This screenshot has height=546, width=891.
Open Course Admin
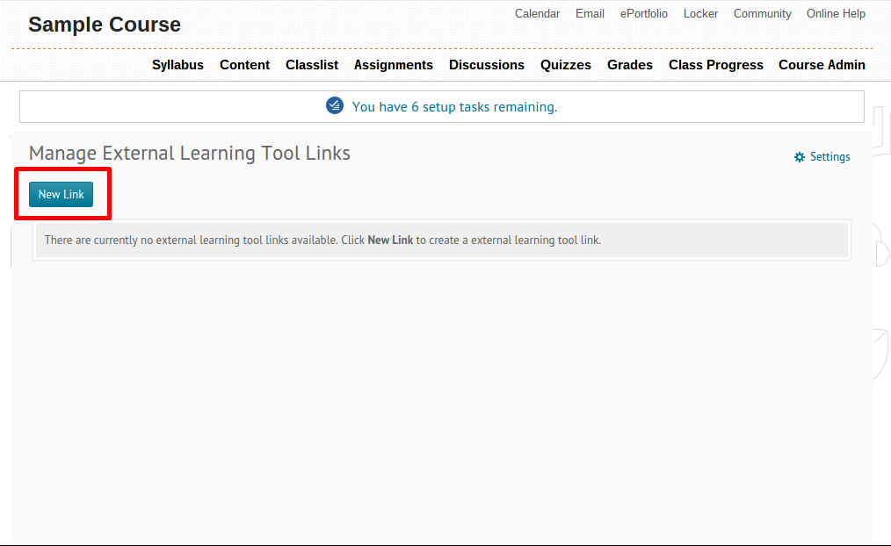point(822,65)
